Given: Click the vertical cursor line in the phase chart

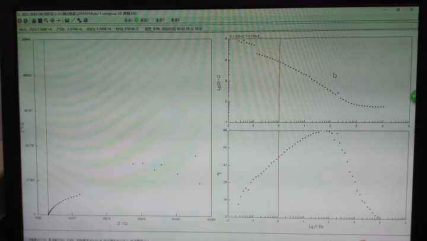Looking at the screenshot, I should [278, 174].
